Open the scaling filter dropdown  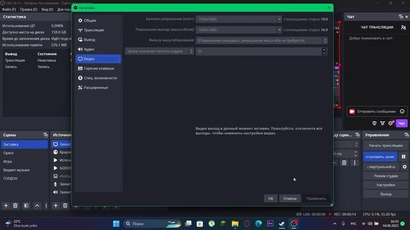coord(261,40)
